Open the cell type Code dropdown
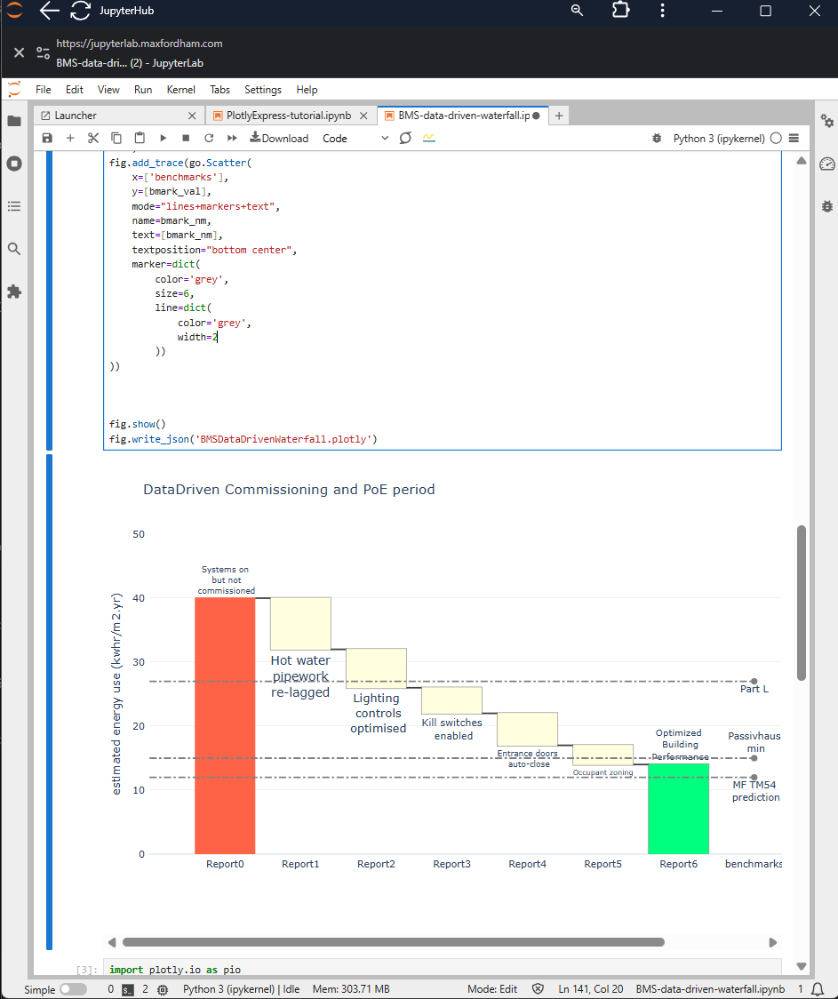This screenshot has height=999, width=838. (355, 138)
